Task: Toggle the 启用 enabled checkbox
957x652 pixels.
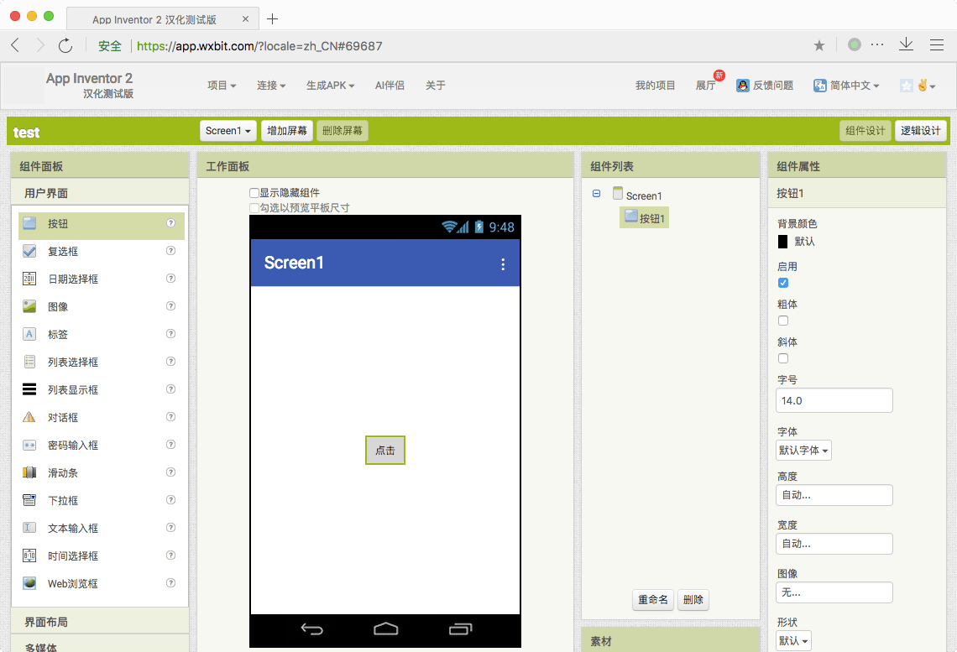Action: 783,283
